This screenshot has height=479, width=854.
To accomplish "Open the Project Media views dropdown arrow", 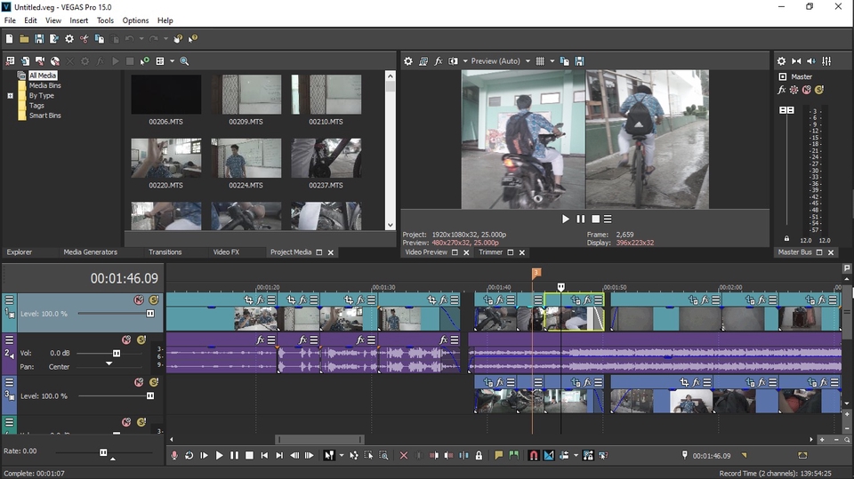I will pyautogui.click(x=172, y=61).
